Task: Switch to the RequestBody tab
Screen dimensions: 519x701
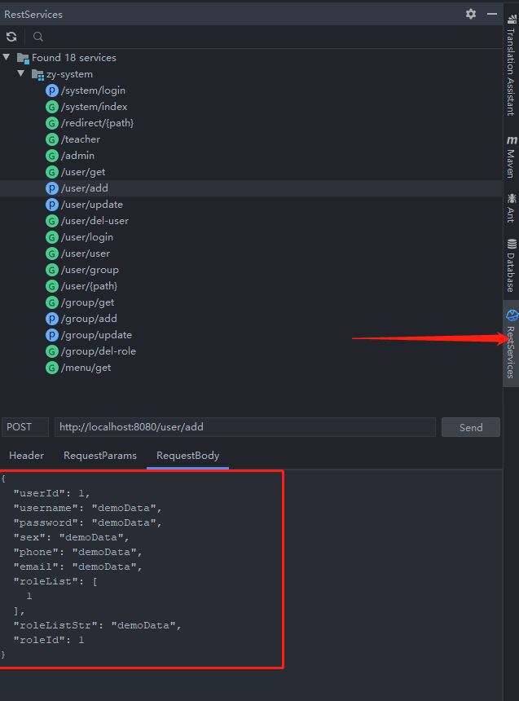Action: [x=187, y=456]
